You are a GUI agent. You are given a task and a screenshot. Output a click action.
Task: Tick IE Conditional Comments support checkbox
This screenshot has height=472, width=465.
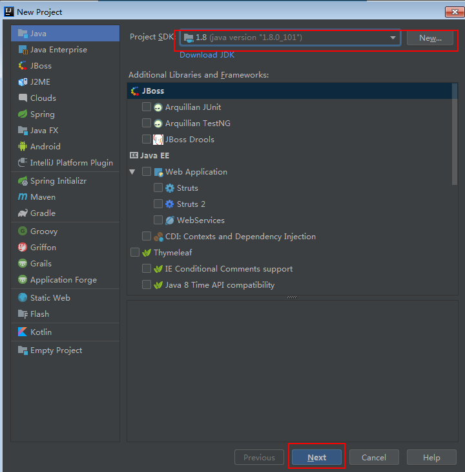coord(147,268)
